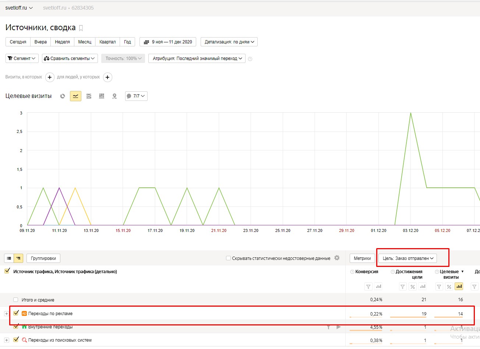The height and width of the screenshot is (349, 480).
Task: Click the Метрики button
Action: pos(362,258)
